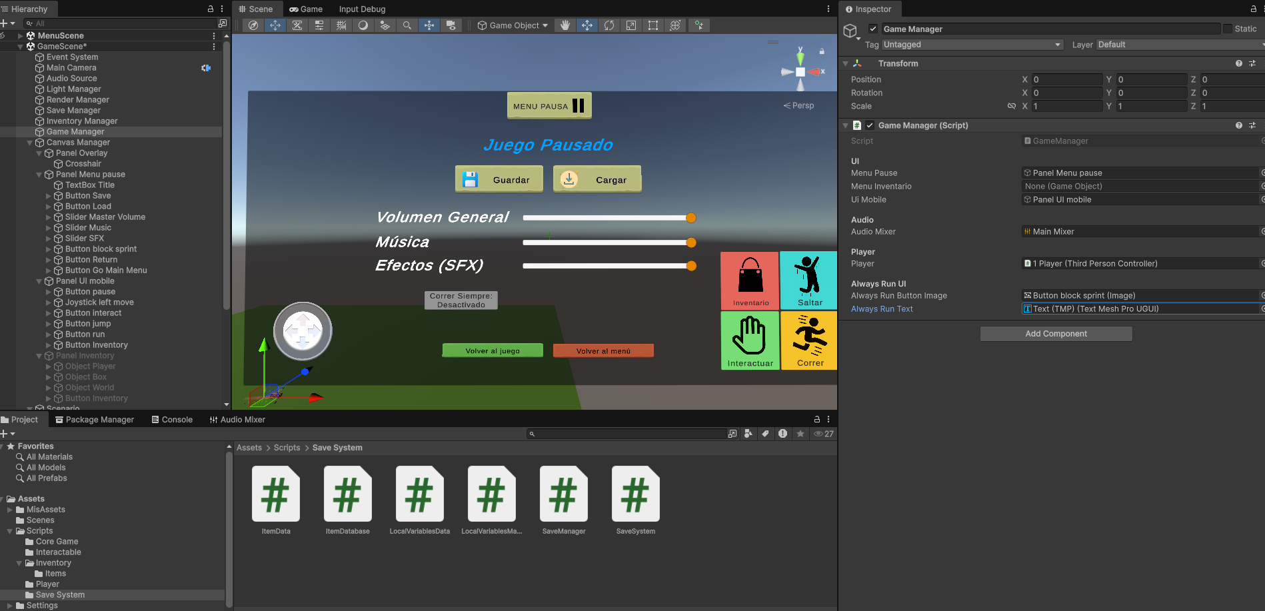Select the ItemDatabase script icon
Screen dimensions: 1265x611
point(348,494)
